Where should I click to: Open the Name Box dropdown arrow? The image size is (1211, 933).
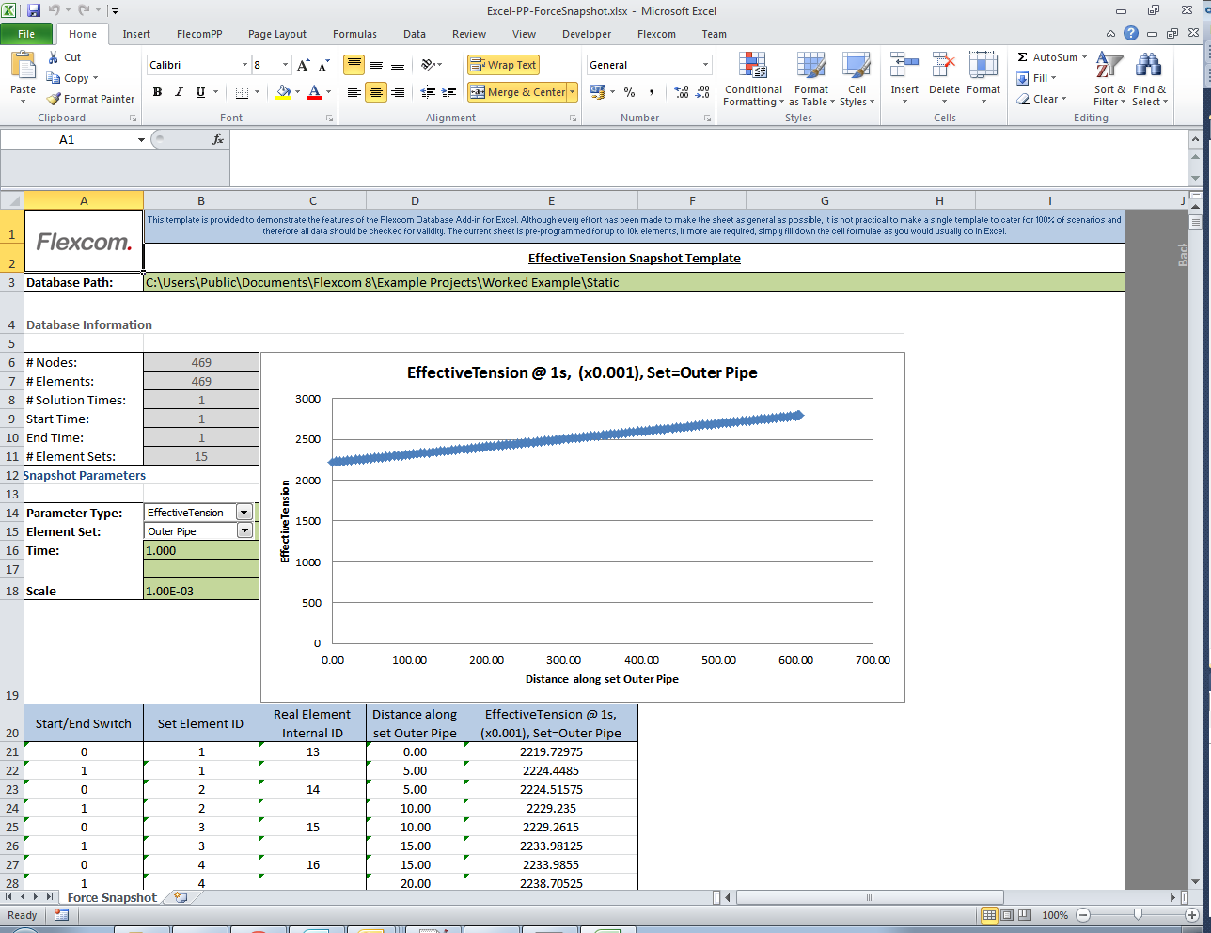(x=141, y=140)
